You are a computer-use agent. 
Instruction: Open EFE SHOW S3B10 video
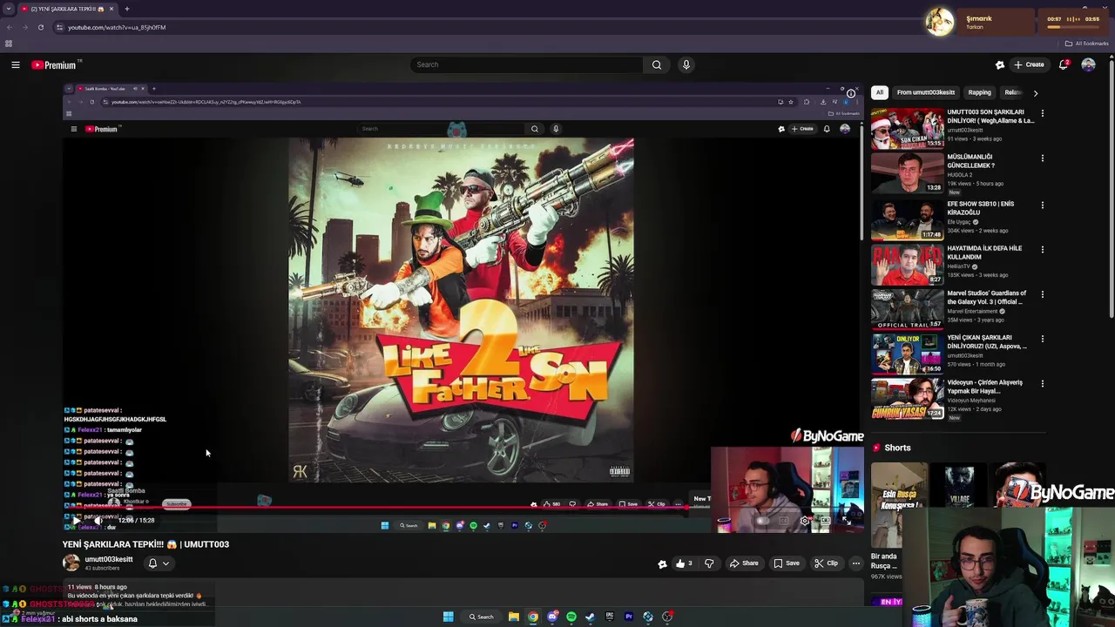pos(907,219)
